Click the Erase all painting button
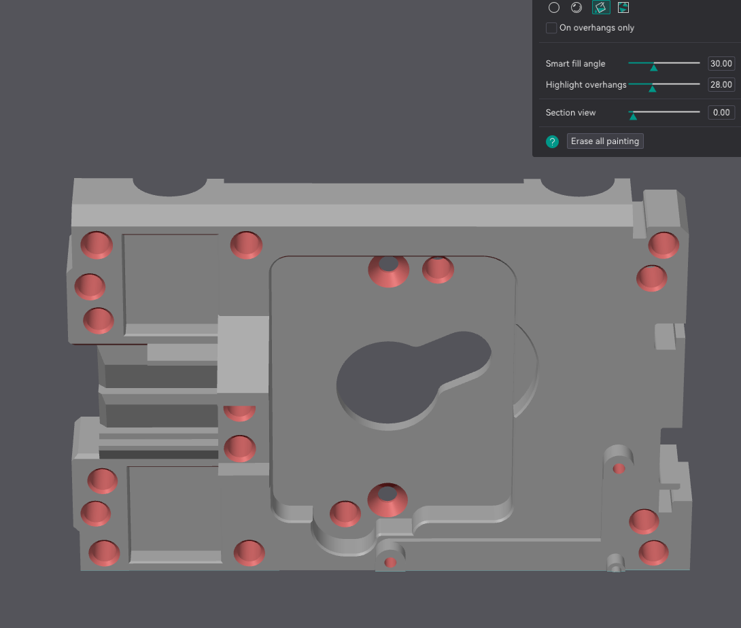 click(605, 141)
